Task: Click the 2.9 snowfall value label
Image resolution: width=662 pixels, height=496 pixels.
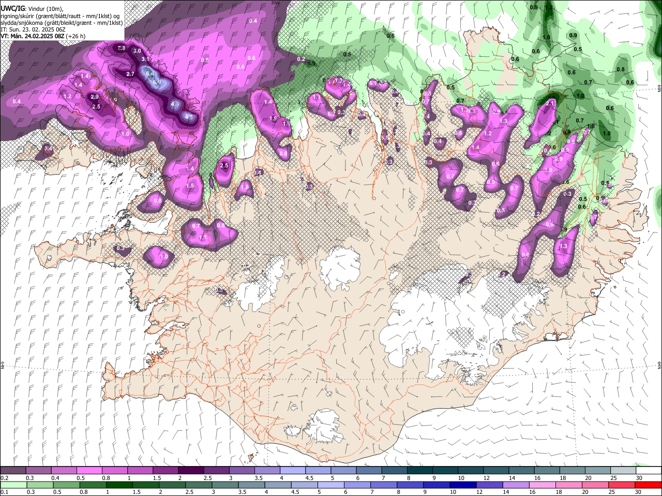Action: [94, 97]
